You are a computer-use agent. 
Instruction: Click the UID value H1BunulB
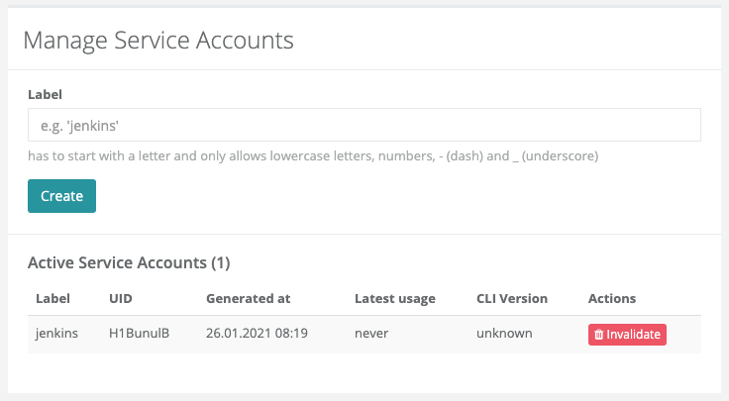pyautogui.click(x=139, y=333)
